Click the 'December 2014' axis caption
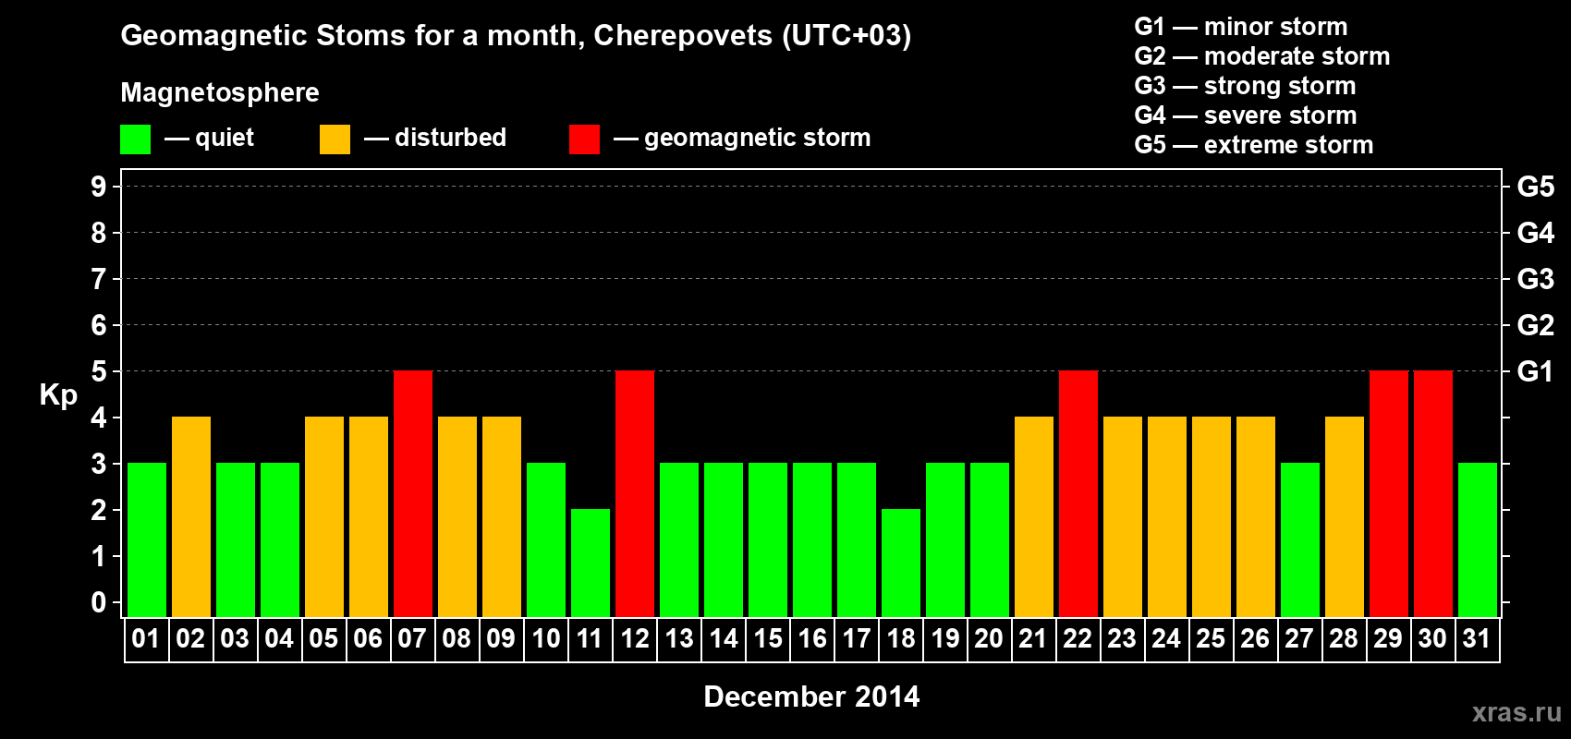Screen dimensions: 1571x739 point(811,697)
